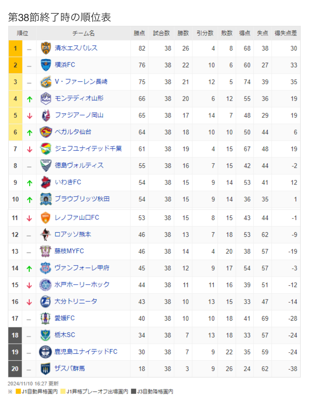The height and width of the screenshot is (406, 309).
Task: Select the 鹿児島ユナイテッドFC team link
Action: (x=86, y=352)
